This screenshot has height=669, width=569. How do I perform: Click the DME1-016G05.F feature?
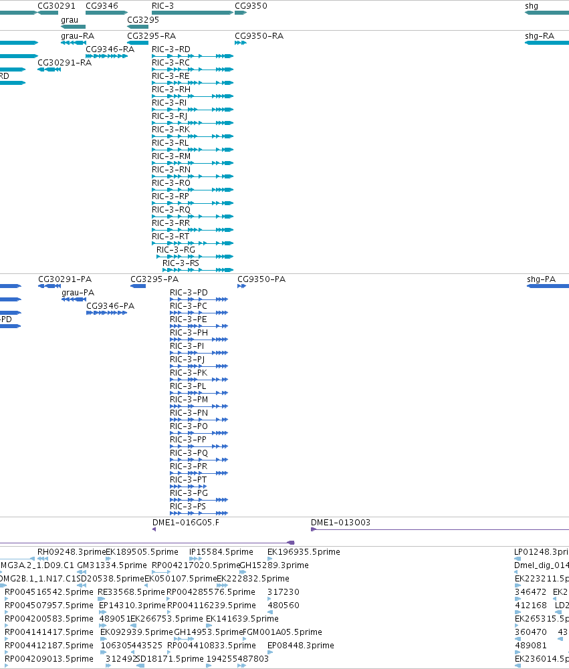tap(154, 529)
